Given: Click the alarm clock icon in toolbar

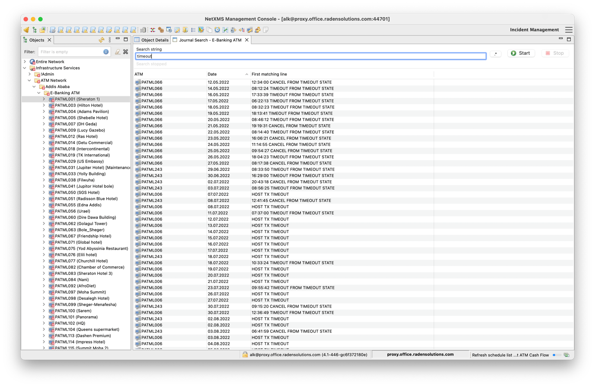Looking at the screenshot, I should click(217, 30).
